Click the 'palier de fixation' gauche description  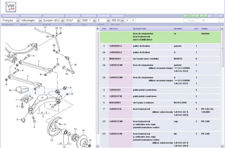141,46
